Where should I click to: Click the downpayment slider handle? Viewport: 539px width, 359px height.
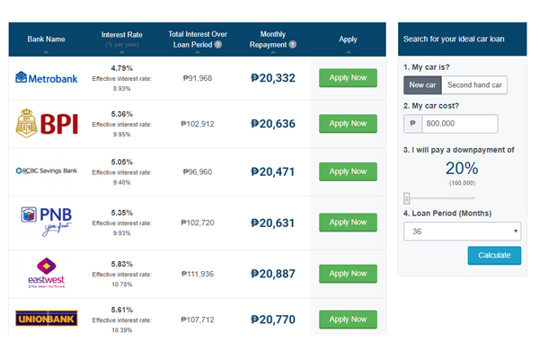[x=407, y=198]
